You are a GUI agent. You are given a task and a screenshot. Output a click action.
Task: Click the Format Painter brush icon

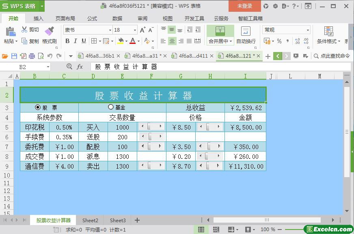coord(49,31)
